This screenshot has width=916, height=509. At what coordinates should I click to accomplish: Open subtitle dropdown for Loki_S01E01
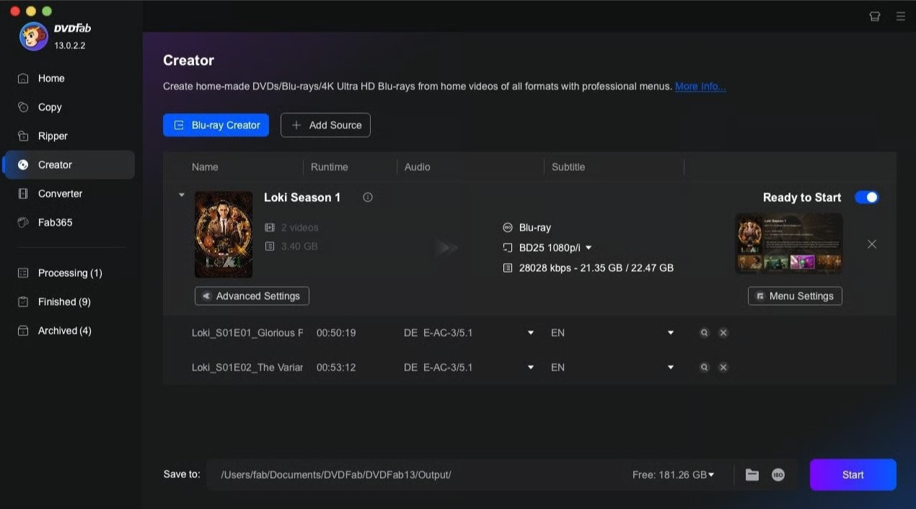(x=671, y=332)
